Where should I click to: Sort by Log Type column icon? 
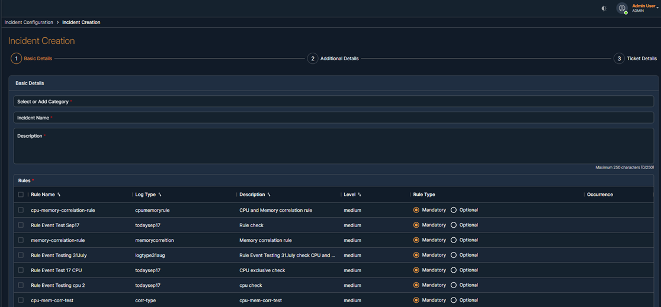click(160, 195)
